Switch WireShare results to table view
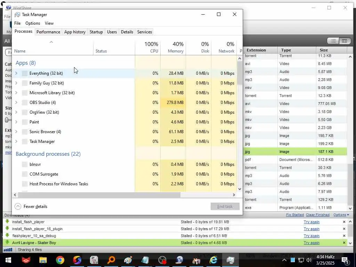 (x=345, y=41)
